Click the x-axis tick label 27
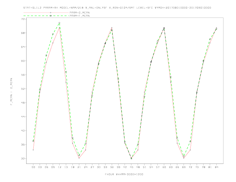The width and height of the screenshot is (236, 182). tap(92, 167)
